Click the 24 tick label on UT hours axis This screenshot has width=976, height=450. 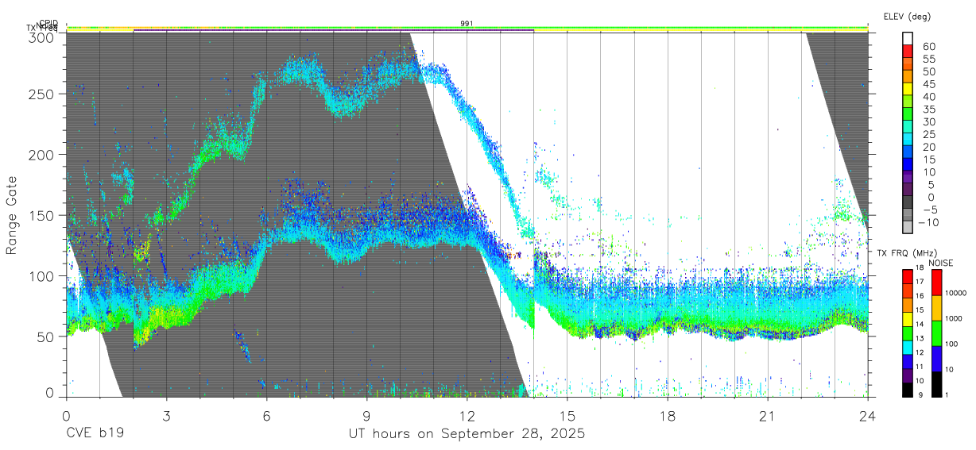click(867, 415)
